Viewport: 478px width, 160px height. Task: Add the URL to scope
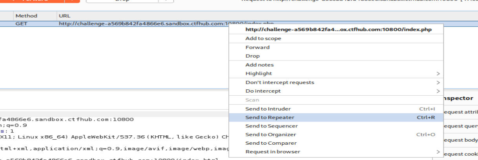(x=263, y=38)
